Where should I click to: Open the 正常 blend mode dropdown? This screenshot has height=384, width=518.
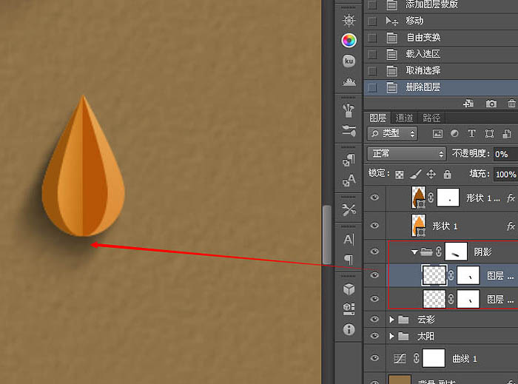407,154
